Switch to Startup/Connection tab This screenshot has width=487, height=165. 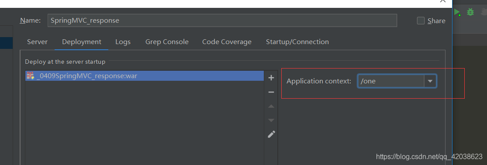[x=297, y=42]
